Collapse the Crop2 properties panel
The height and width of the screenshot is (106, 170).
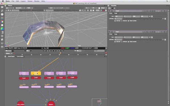click(x=109, y=11)
